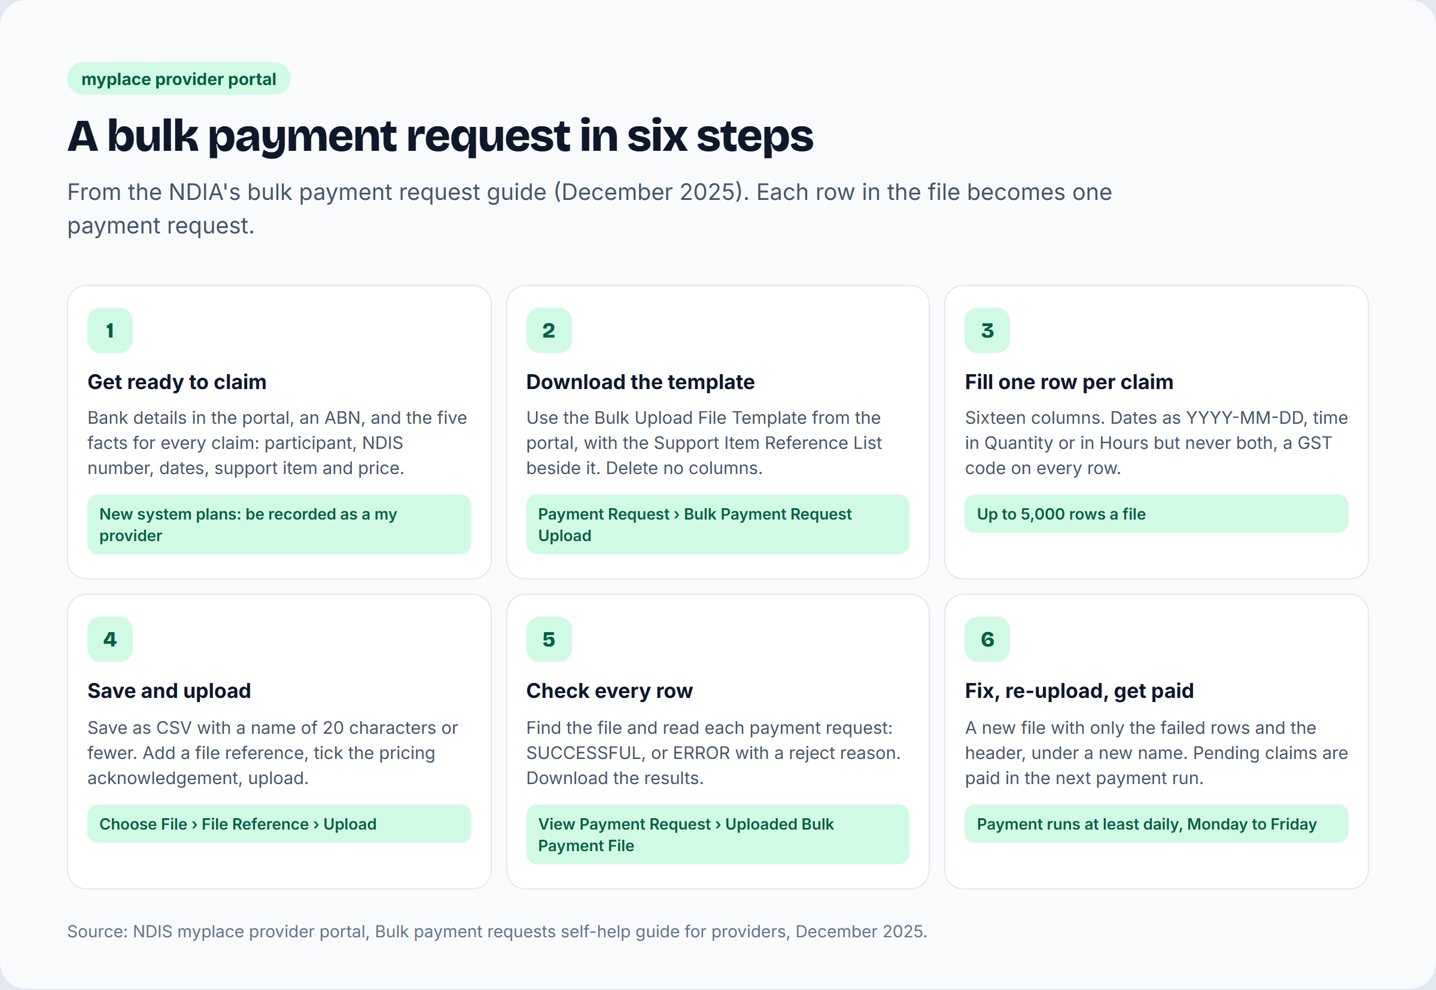This screenshot has height=990, width=1436.
Task: Select the step 6 number badge
Action: [x=987, y=639]
